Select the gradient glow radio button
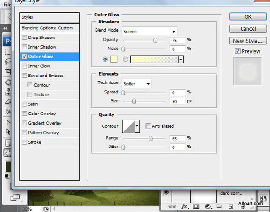270x212 pixels. click(125, 60)
